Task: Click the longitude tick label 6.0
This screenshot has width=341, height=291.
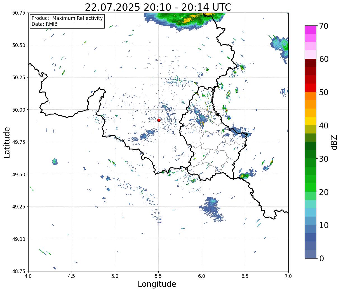Action: 202,276
